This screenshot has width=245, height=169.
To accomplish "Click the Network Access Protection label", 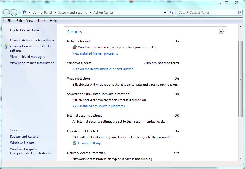I will (x=86, y=153).
